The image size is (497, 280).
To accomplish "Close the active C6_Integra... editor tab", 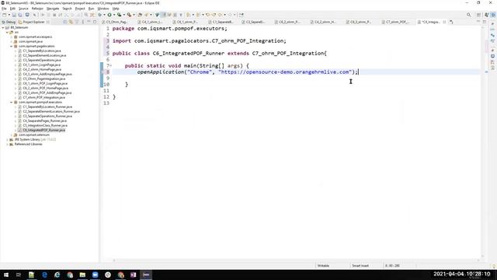I will 444,22.
